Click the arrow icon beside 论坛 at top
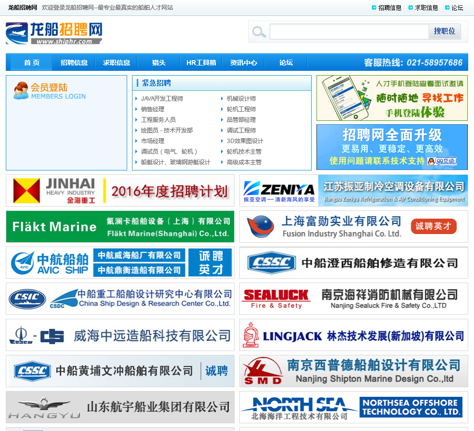The height and width of the screenshot is (431, 474). [447, 8]
